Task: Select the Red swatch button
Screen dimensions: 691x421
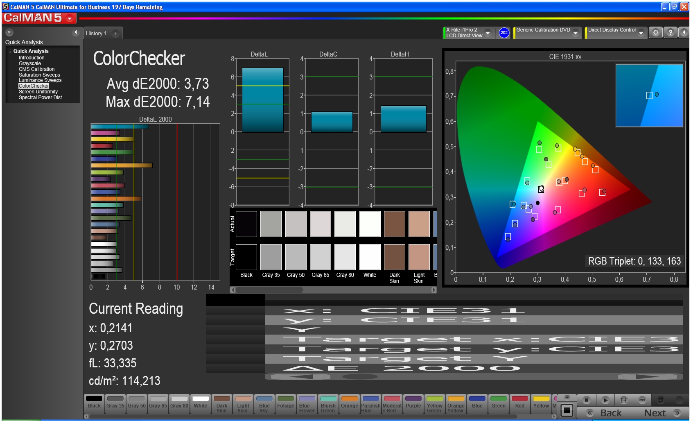Action: 520,404
